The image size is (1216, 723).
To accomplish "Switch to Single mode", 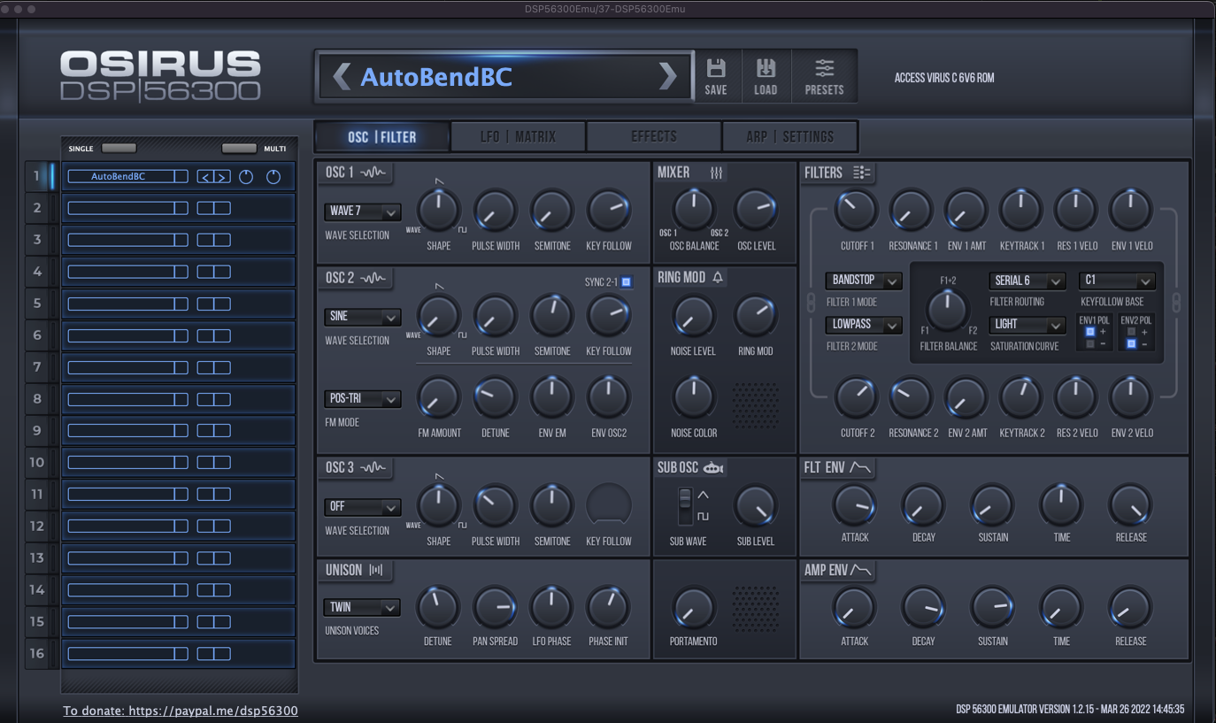I will pyautogui.click(x=119, y=148).
